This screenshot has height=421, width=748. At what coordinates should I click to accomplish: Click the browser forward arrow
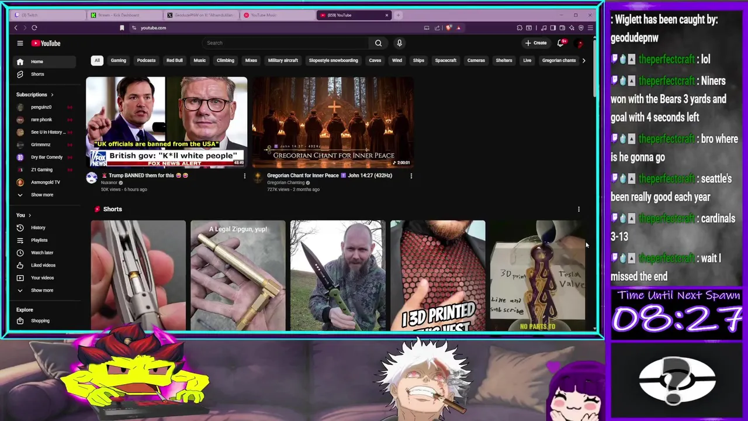[25, 28]
